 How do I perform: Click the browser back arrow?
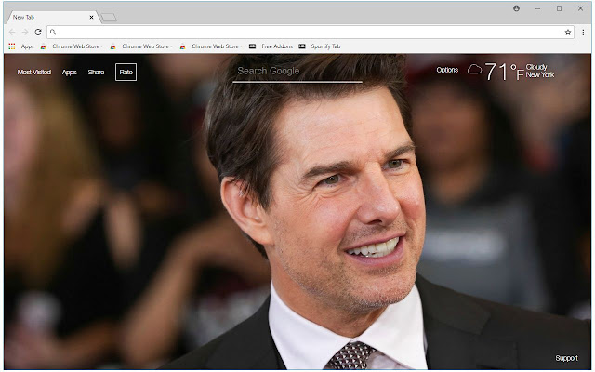(x=12, y=33)
